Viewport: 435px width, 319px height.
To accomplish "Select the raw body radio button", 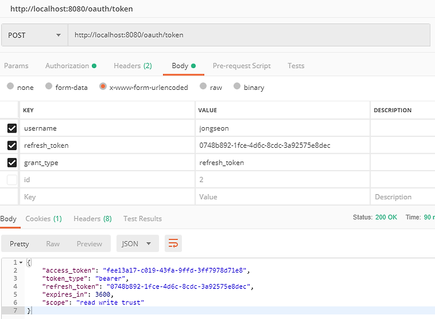I will click(x=203, y=86).
